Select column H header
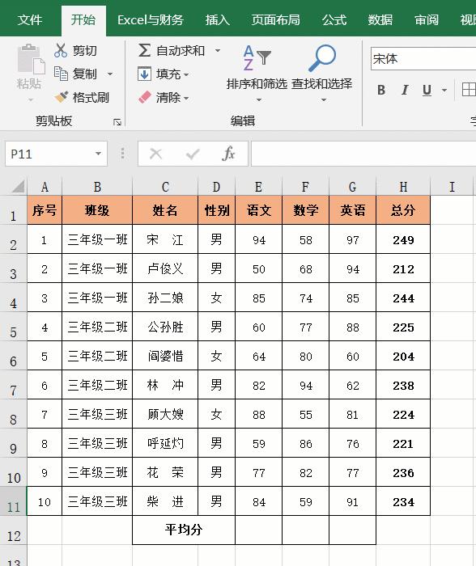Screen dimensions: 476x566 tap(403, 187)
